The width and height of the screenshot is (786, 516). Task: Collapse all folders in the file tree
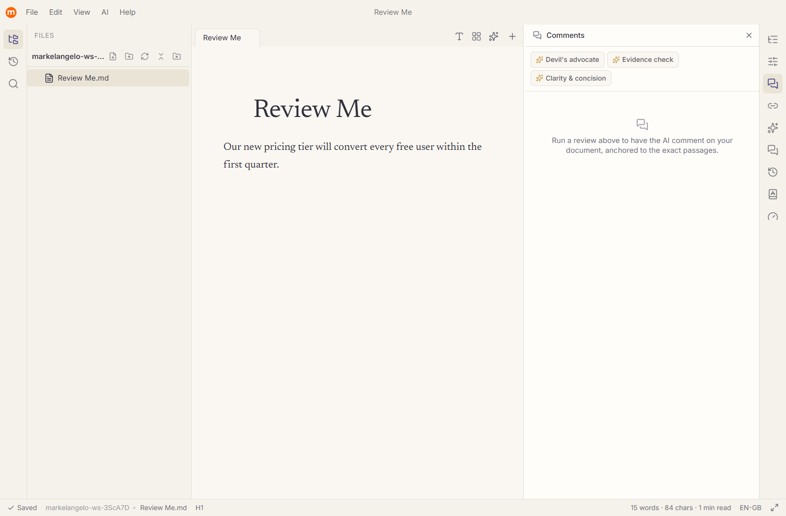(161, 57)
